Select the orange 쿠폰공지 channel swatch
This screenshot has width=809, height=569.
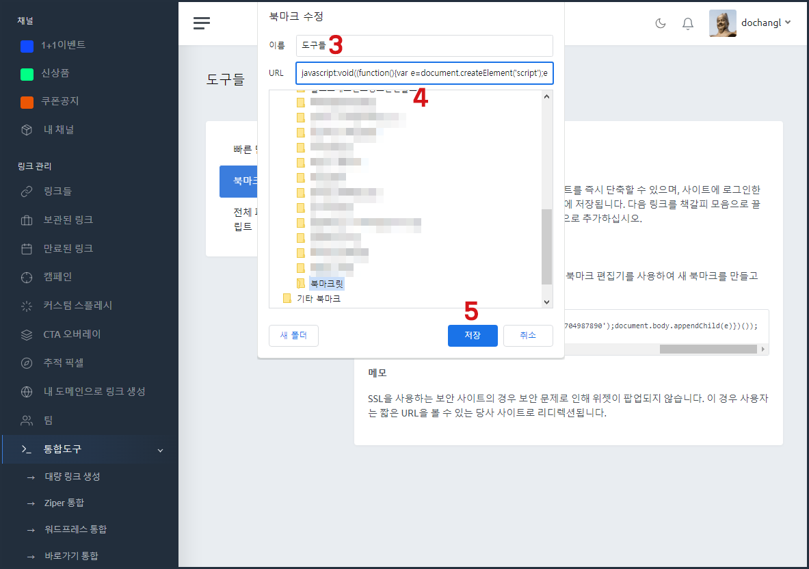(27, 102)
